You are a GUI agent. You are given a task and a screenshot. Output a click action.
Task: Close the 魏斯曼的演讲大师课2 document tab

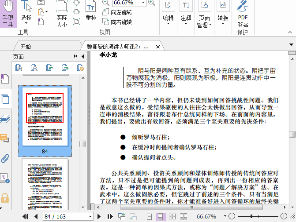pos(158,47)
